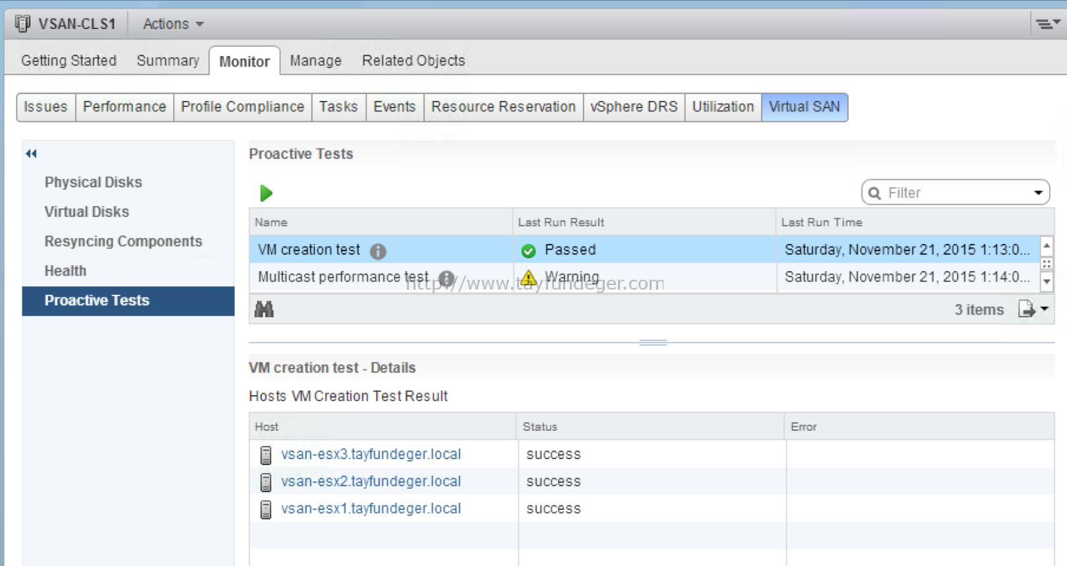Screen dimensions: 1067x566
Task: Click the green Passed status icon
Action: (528, 251)
